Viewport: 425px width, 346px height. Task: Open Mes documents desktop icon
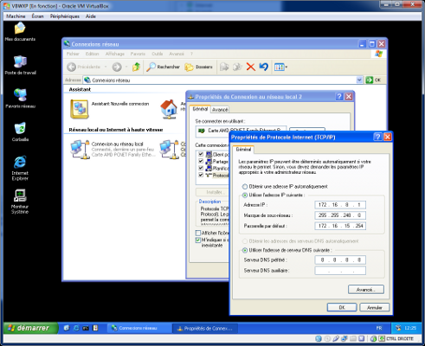pyautogui.click(x=20, y=32)
